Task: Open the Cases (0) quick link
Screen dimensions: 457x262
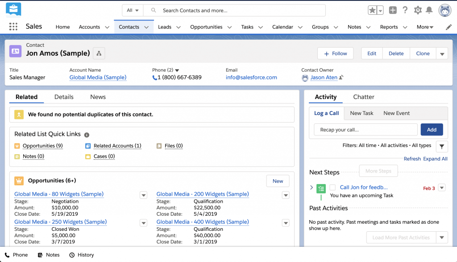Action: 104,156
